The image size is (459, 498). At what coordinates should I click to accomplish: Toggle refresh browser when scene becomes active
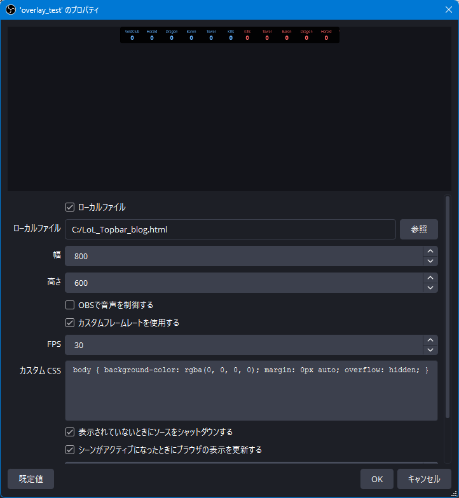click(x=71, y=450)
